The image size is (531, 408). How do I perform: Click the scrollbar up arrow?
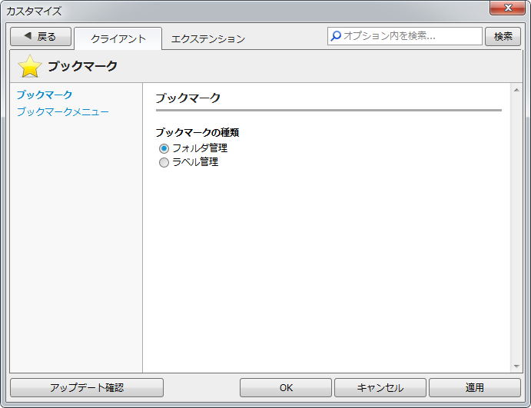516,90
